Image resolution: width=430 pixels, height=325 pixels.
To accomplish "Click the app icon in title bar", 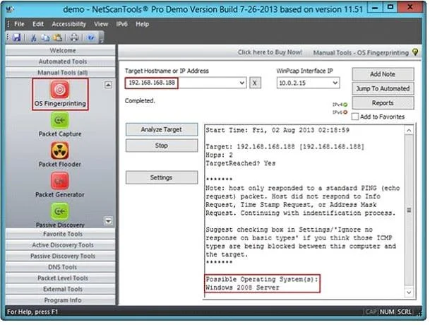I will pyautogui.click(x=11, y=9).
